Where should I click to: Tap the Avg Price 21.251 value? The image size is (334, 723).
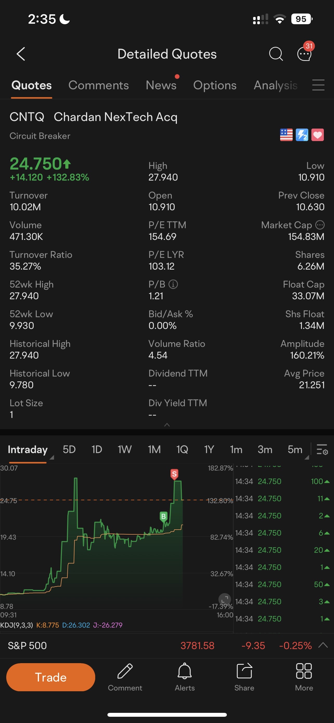(x=312, y=385)
